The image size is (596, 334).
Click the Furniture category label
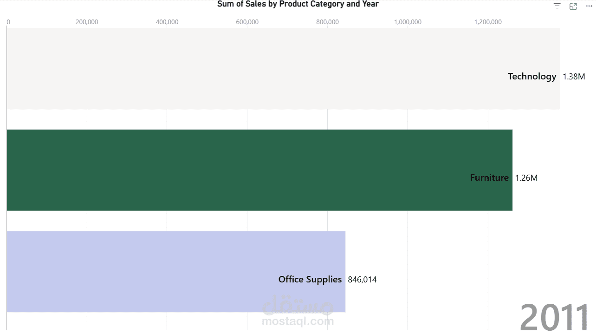point(489,178)
